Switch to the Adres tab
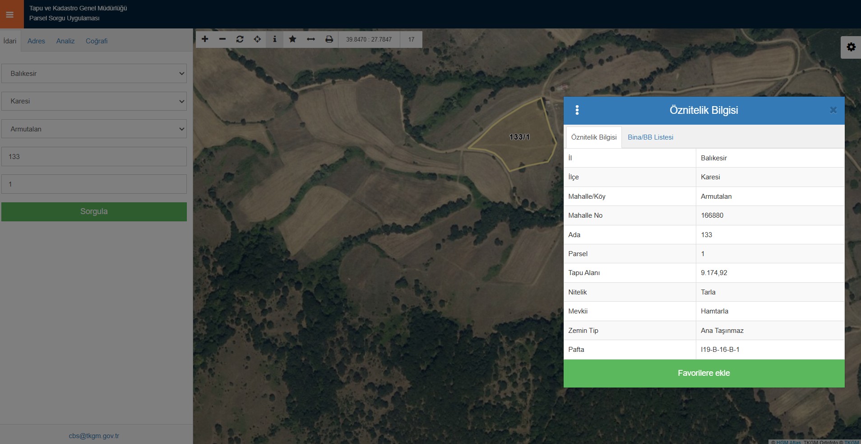Screen dimensions: 861x444 coord(36,41)
